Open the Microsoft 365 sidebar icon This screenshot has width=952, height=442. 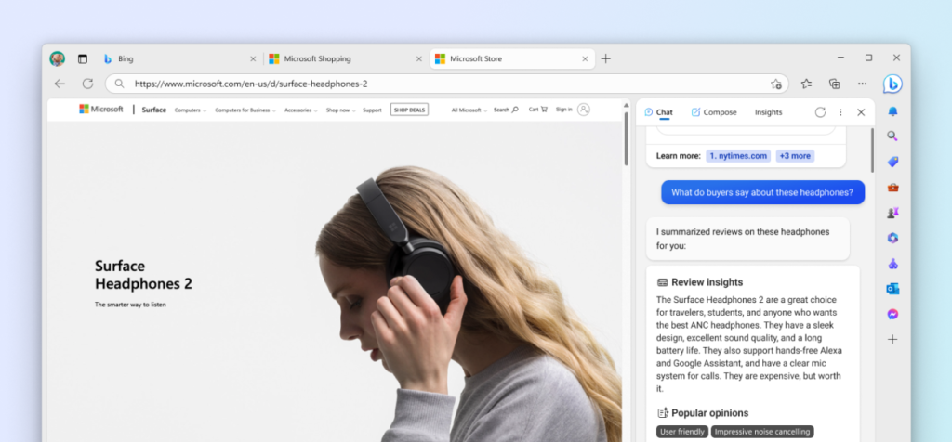892,238
